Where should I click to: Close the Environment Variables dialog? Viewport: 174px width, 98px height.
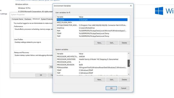(x=131, y=6)
